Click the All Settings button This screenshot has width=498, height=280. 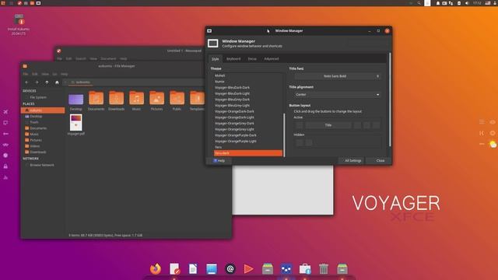(352, 161)
